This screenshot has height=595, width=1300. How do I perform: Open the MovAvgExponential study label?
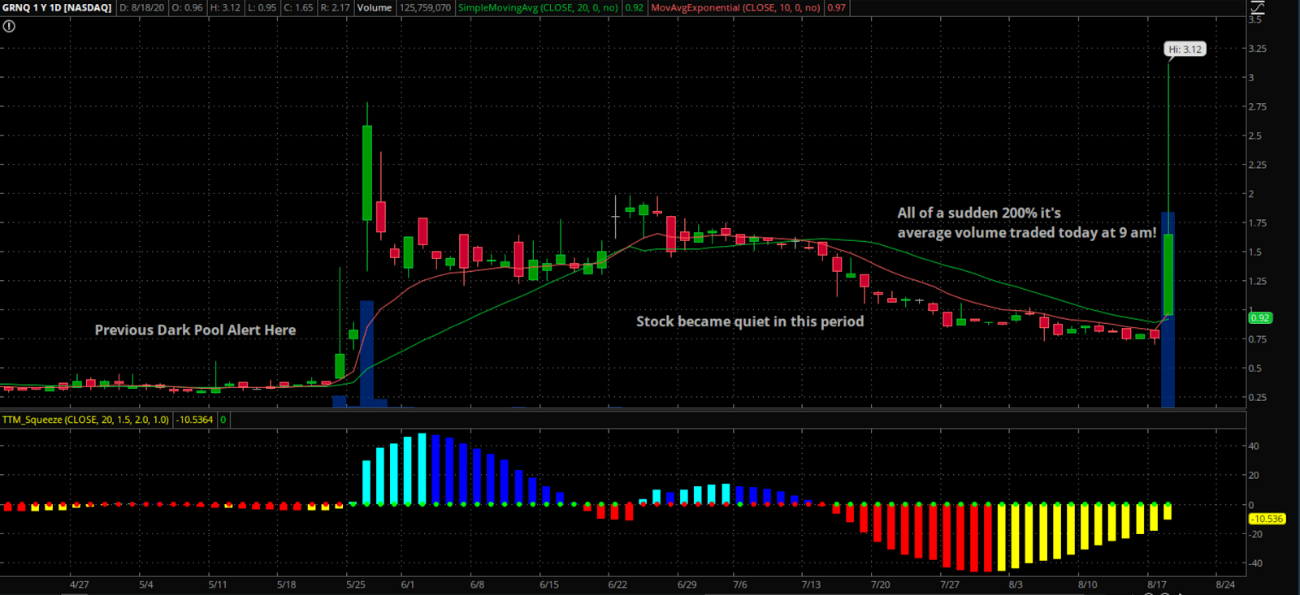[x=735, y=7]
